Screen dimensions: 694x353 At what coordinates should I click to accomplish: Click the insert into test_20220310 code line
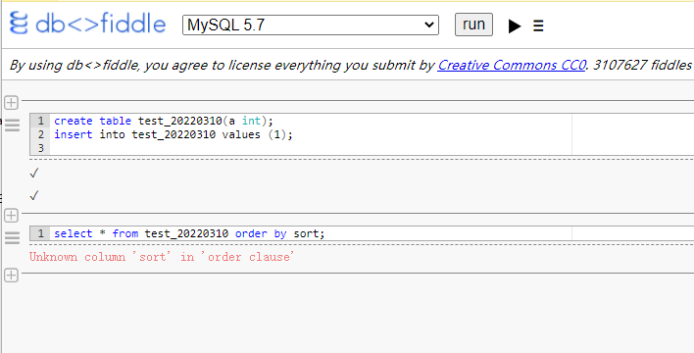click(173, 134)
